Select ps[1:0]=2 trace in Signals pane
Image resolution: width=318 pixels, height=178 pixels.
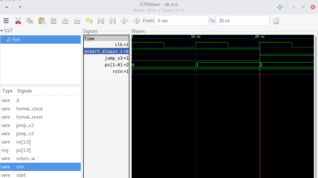106,65
